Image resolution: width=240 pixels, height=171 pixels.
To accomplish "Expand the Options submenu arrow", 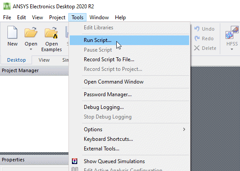I will pos(184,129).
